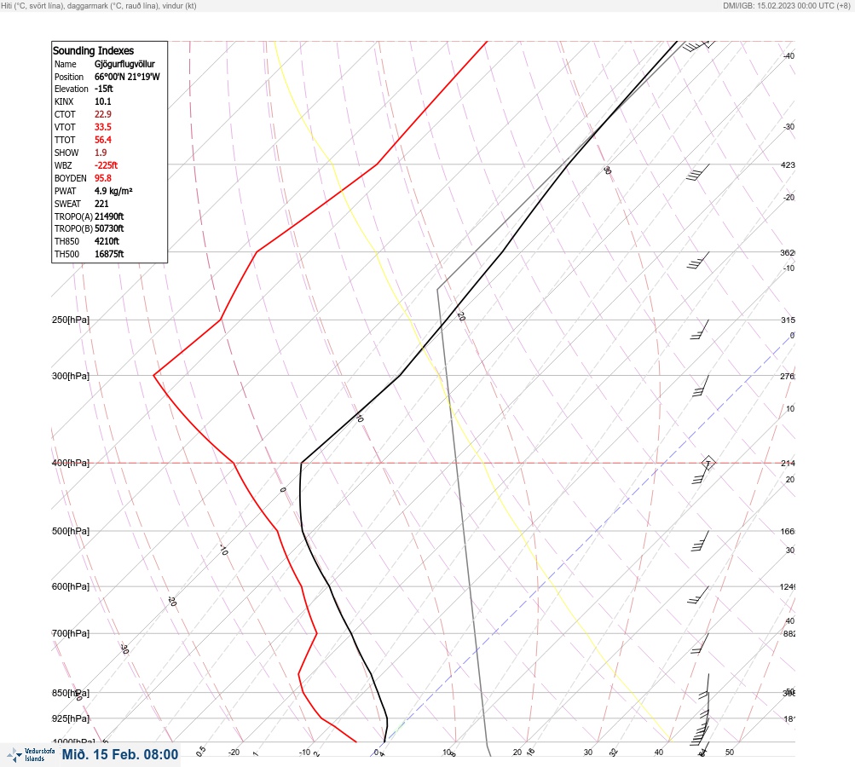Click the 925[hPa] pressure label
This screenshot has width=855, height=767.
(x=71, y=718)
